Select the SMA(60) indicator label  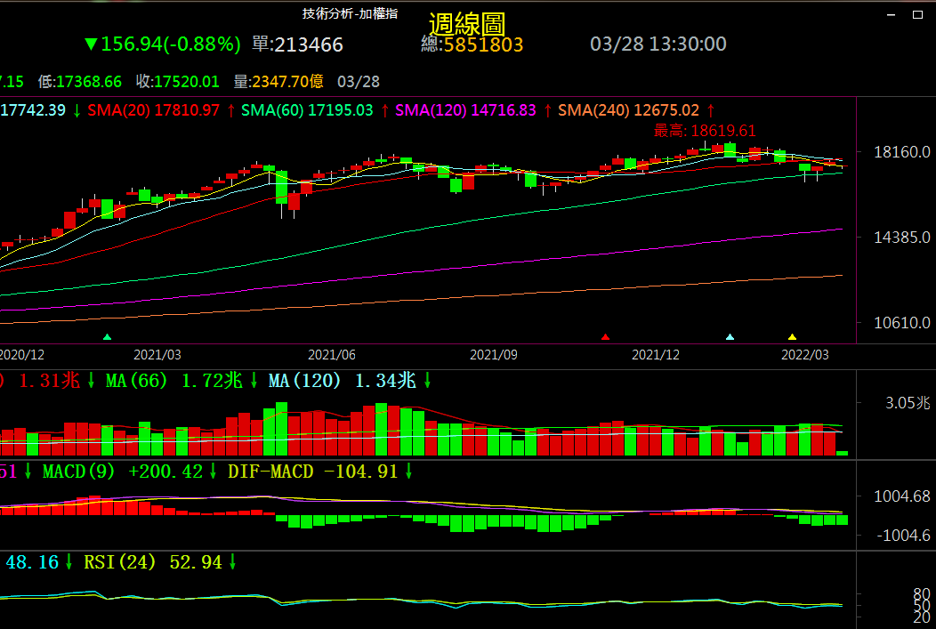coord(278,110)
